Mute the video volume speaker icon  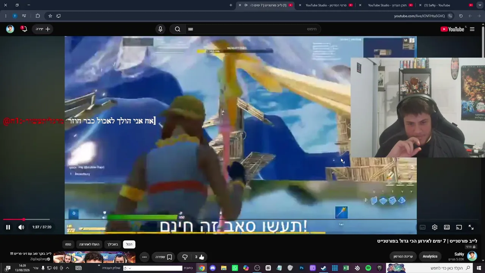point(21,227)
